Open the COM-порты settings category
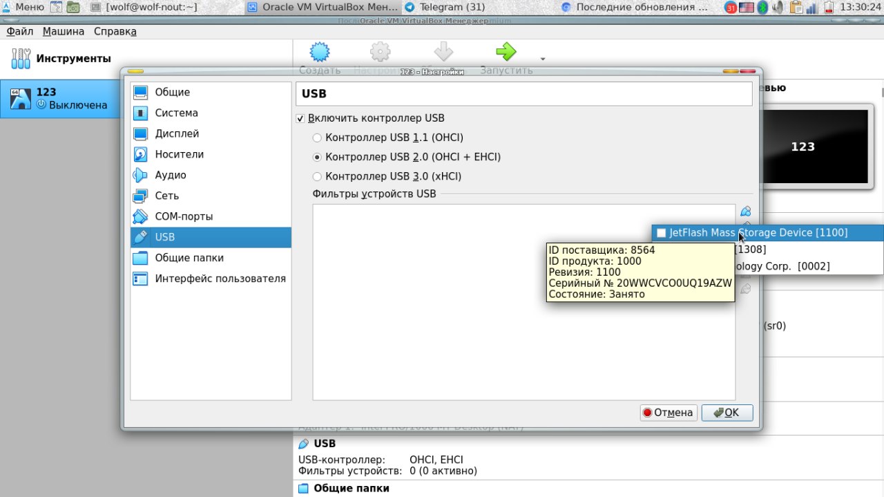The width and height of the screenshot is (884, 497). [x=211, y=216]
